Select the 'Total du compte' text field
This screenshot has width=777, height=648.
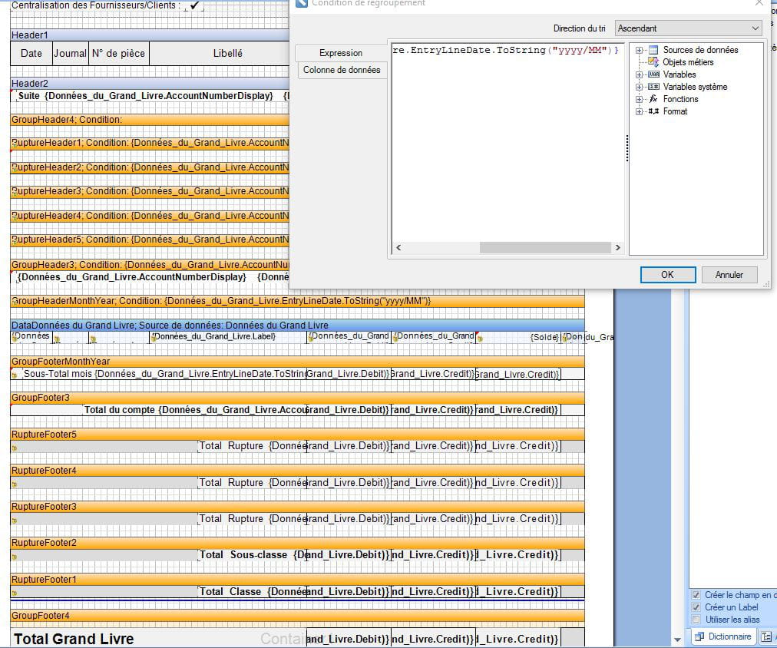tap(195, 410)
